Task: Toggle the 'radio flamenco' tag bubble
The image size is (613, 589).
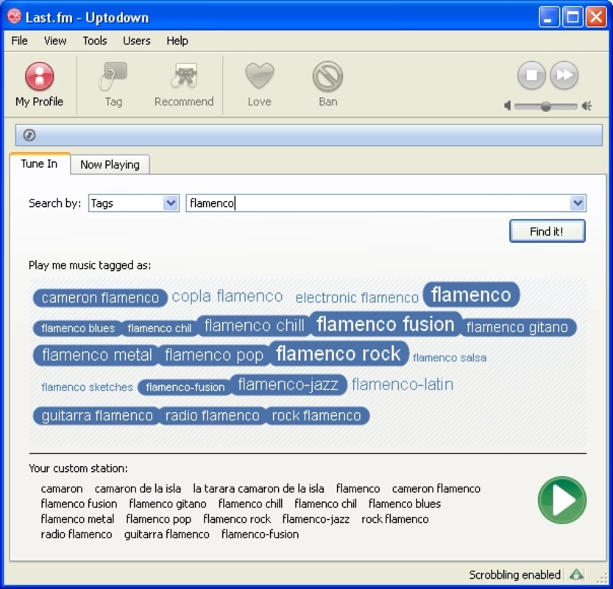Action: click(x=212, y=415)
